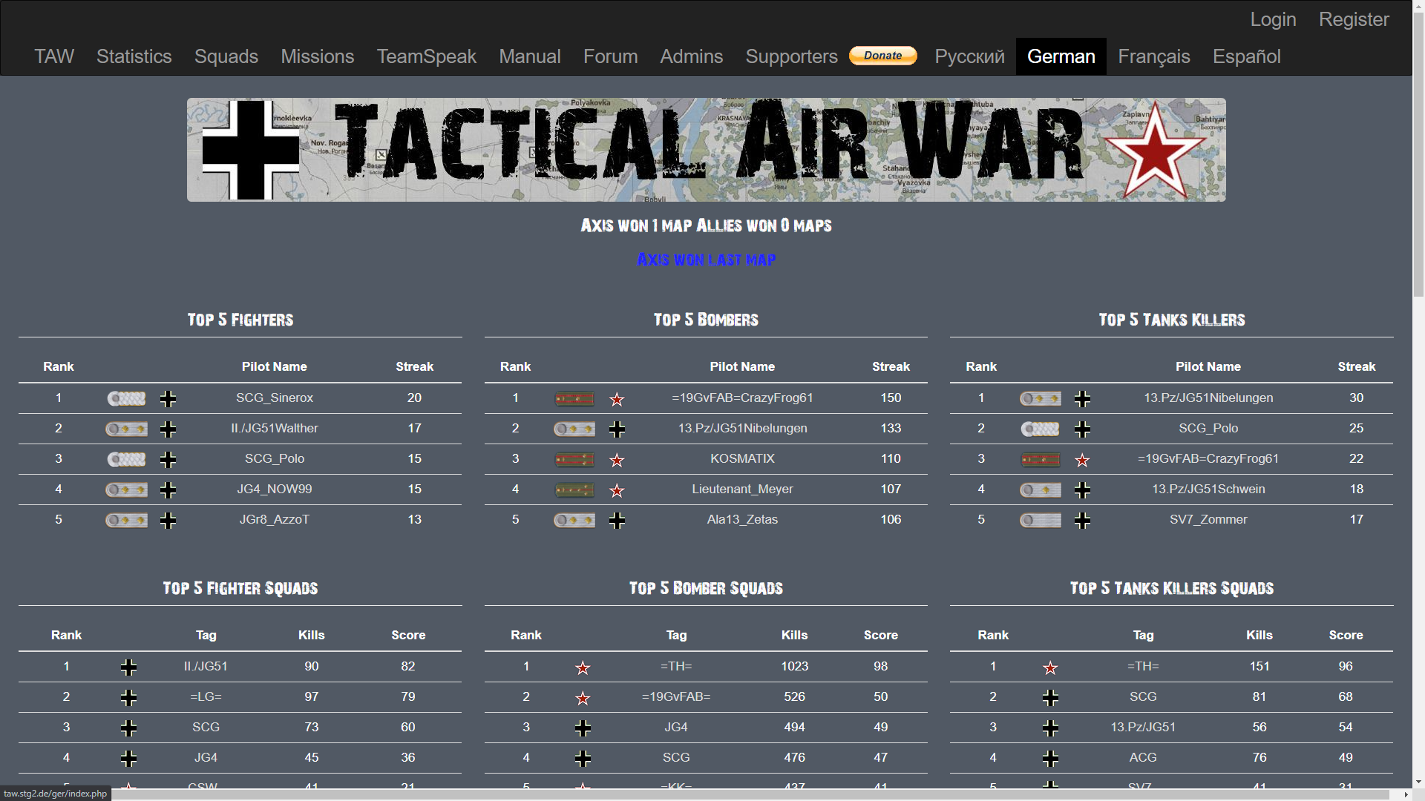Click the Balkenkreuz icon beside II./JG51Walther
This screenshot has width=1425, height=801.
click(168, 429)
